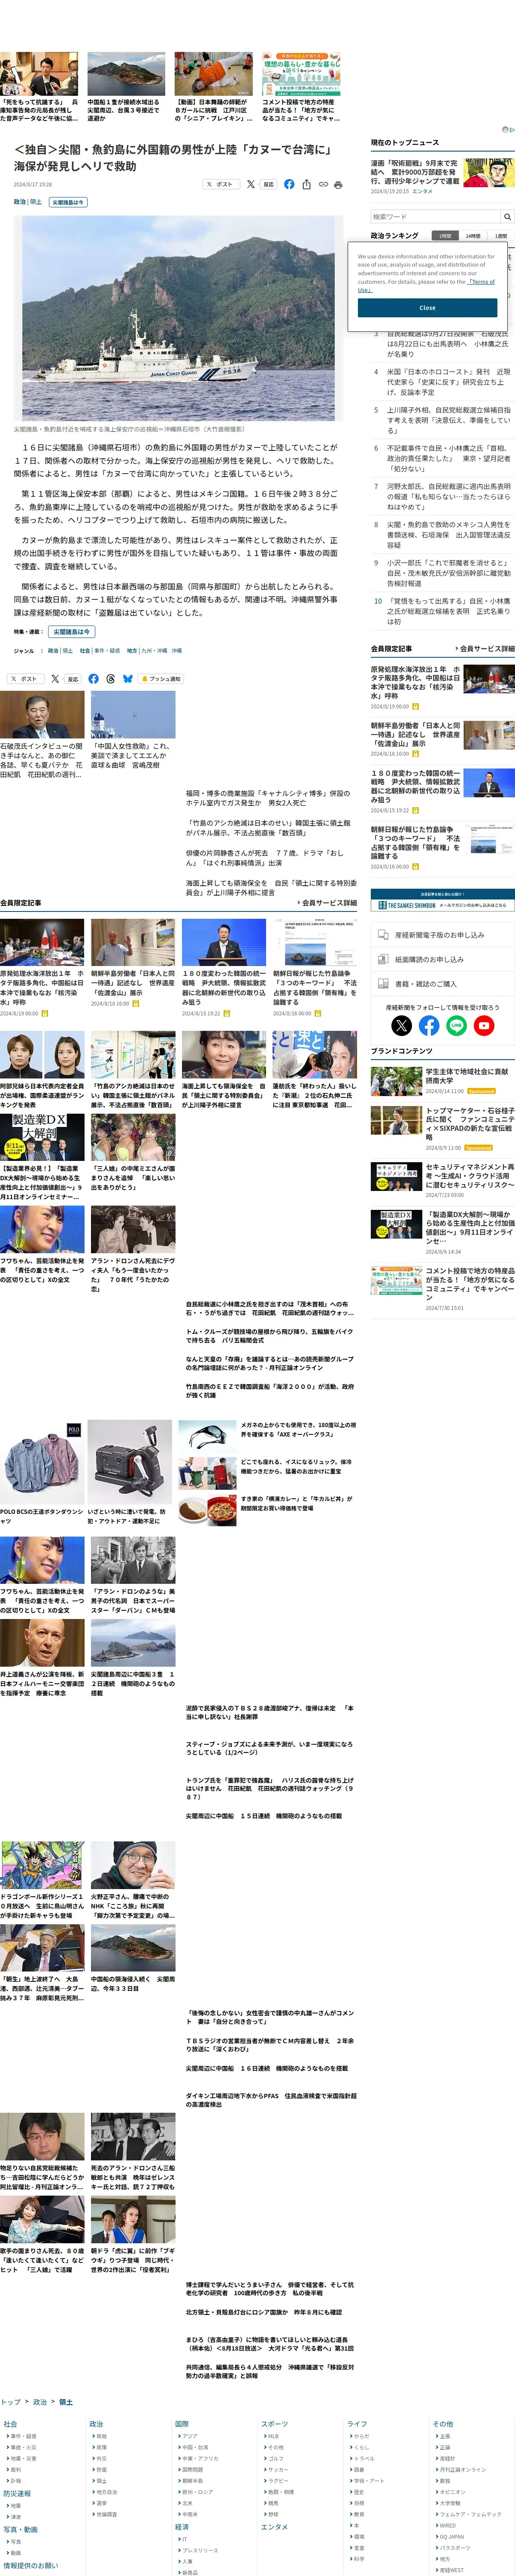This screenshot has height=2576, width=515.
Task: Open the ライフ footer heading
Action: coord(357,2424)
